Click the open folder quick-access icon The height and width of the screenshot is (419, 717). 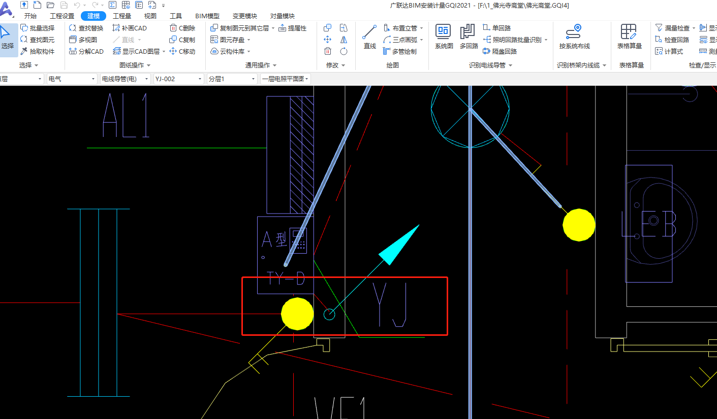click(x=50, y=5)
